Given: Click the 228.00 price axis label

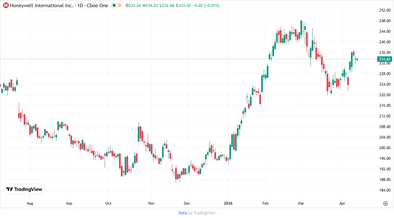Looking at the screenshot, I should pos(385,74).
